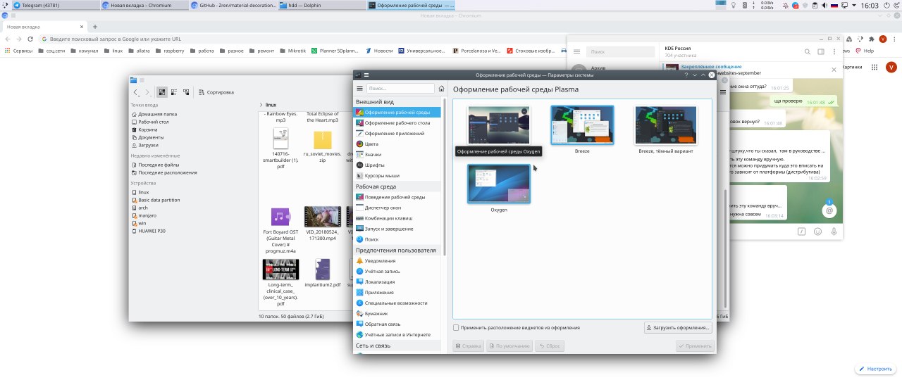Switch to hdd — Dolphin taskbar entry
Image resolution: width=902 pixels, height=380 pixels.
tap(322, 5)
